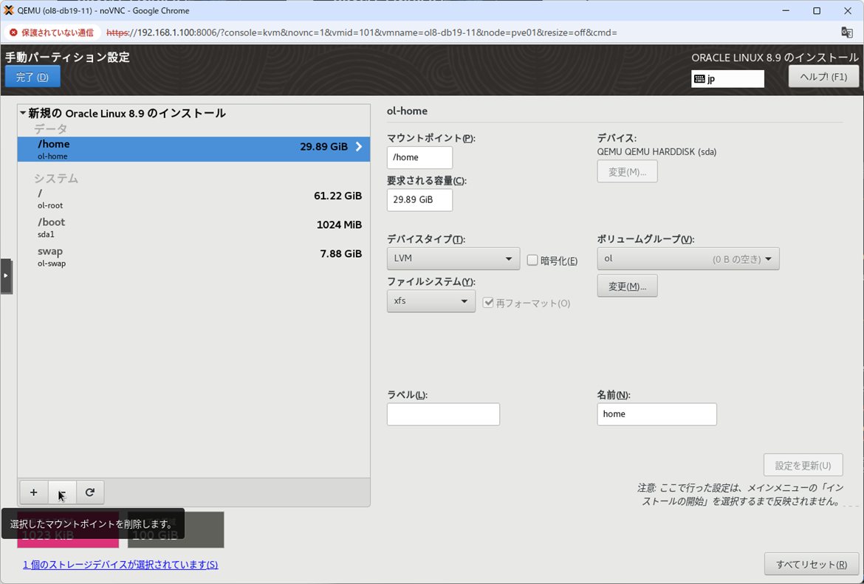864x584 pixels.
Task: Click the jp keyboard layout indicator
Action: 727,79
